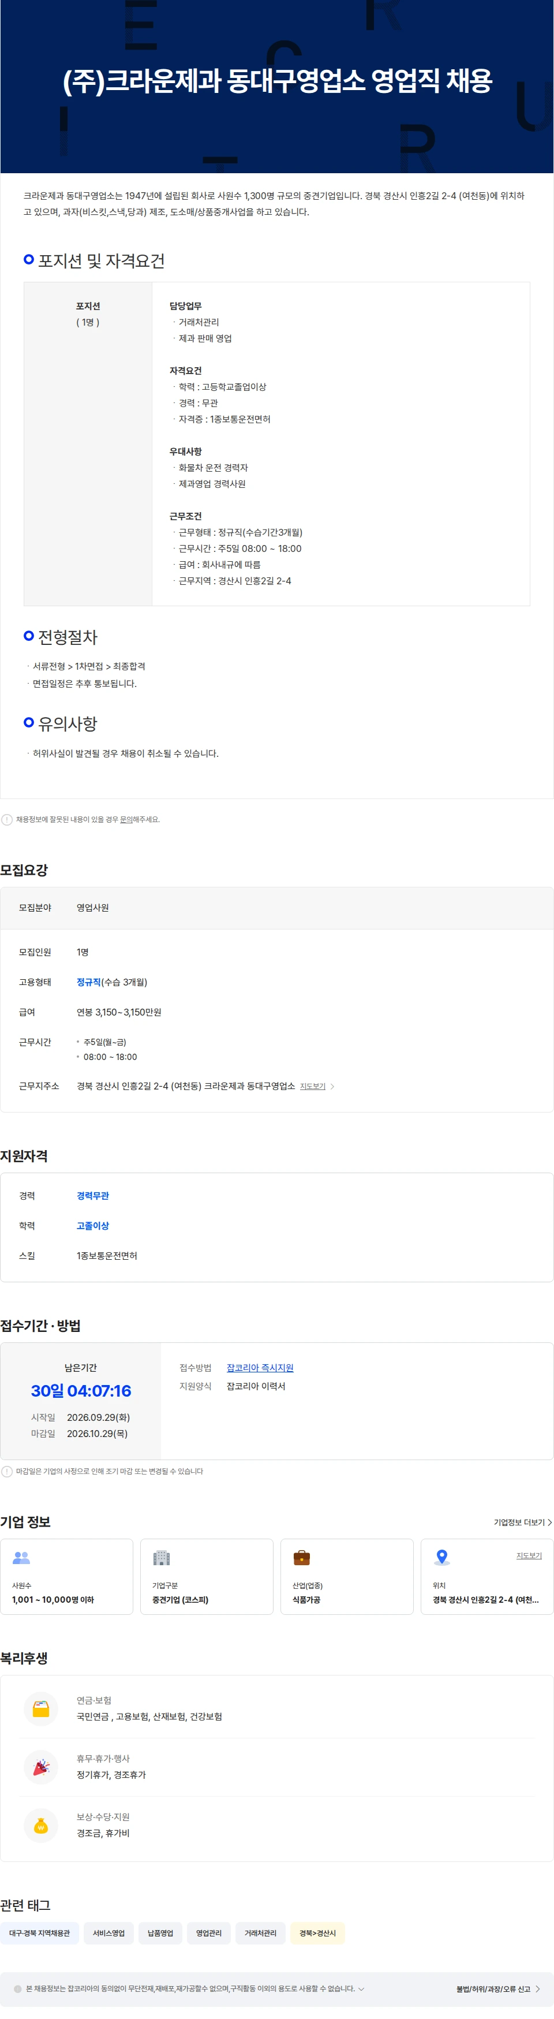The image size is (554, 2019).
Task: Click the salary 연봉 3,150~3,150만원 text
Action: click(x=119, y=1013)
